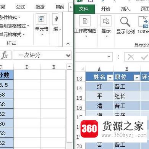This screenshot has width=149, height=149.
Task: Click the 职位 header cell
Action: [x=127, y=77]
